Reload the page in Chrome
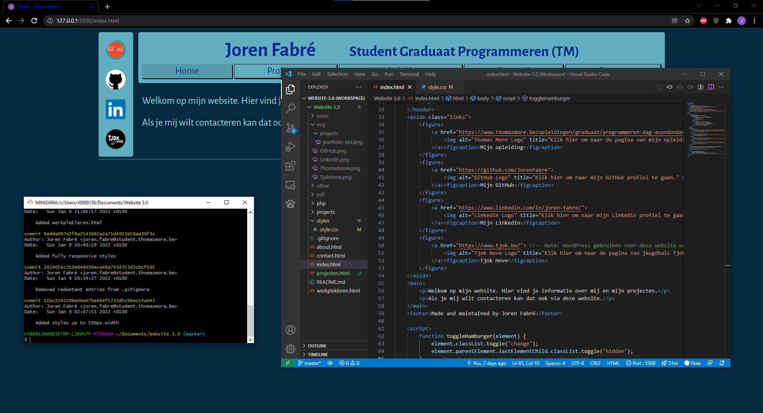Screen dimensions: 763x413 (x=34, y=21)
